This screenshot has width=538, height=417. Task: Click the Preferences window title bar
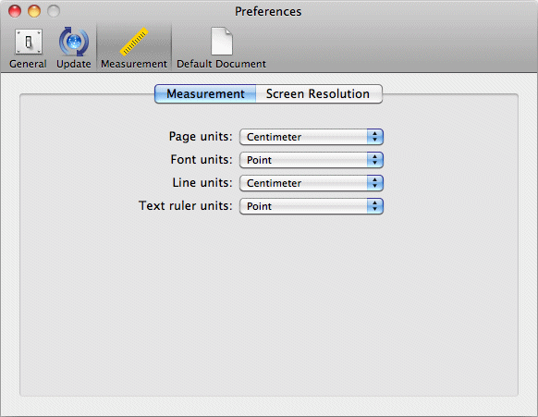tap(268, 11)
